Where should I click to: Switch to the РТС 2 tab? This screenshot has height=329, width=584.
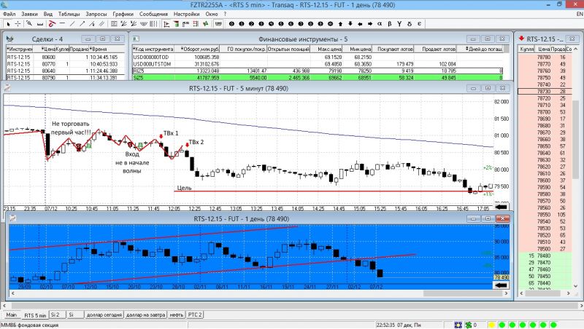(x=195, y=314)
